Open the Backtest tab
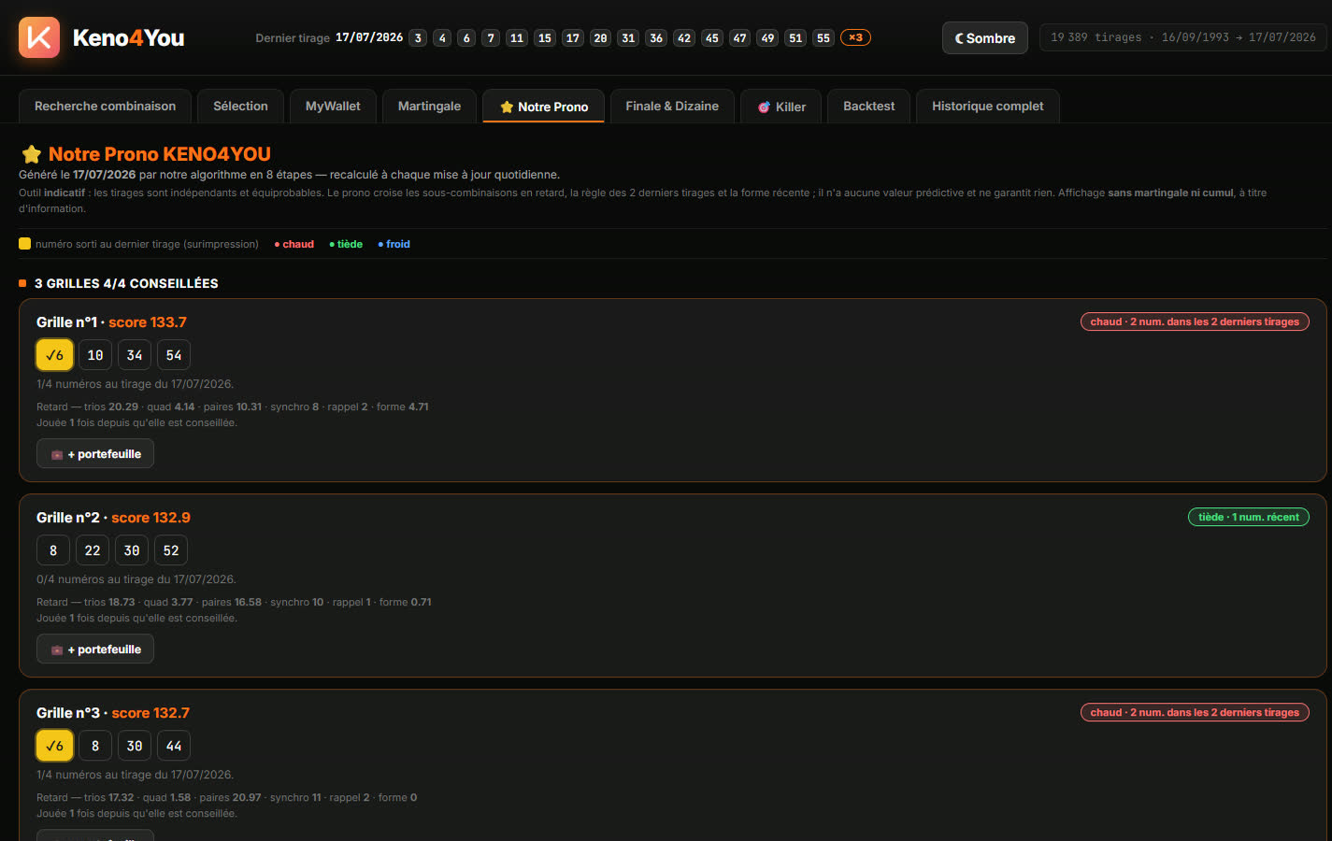 [868, 107]
